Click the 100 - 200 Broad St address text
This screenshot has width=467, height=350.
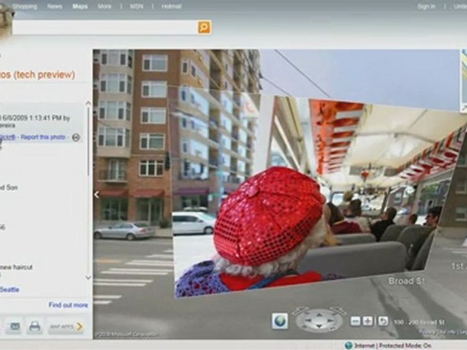click(419, 322)
